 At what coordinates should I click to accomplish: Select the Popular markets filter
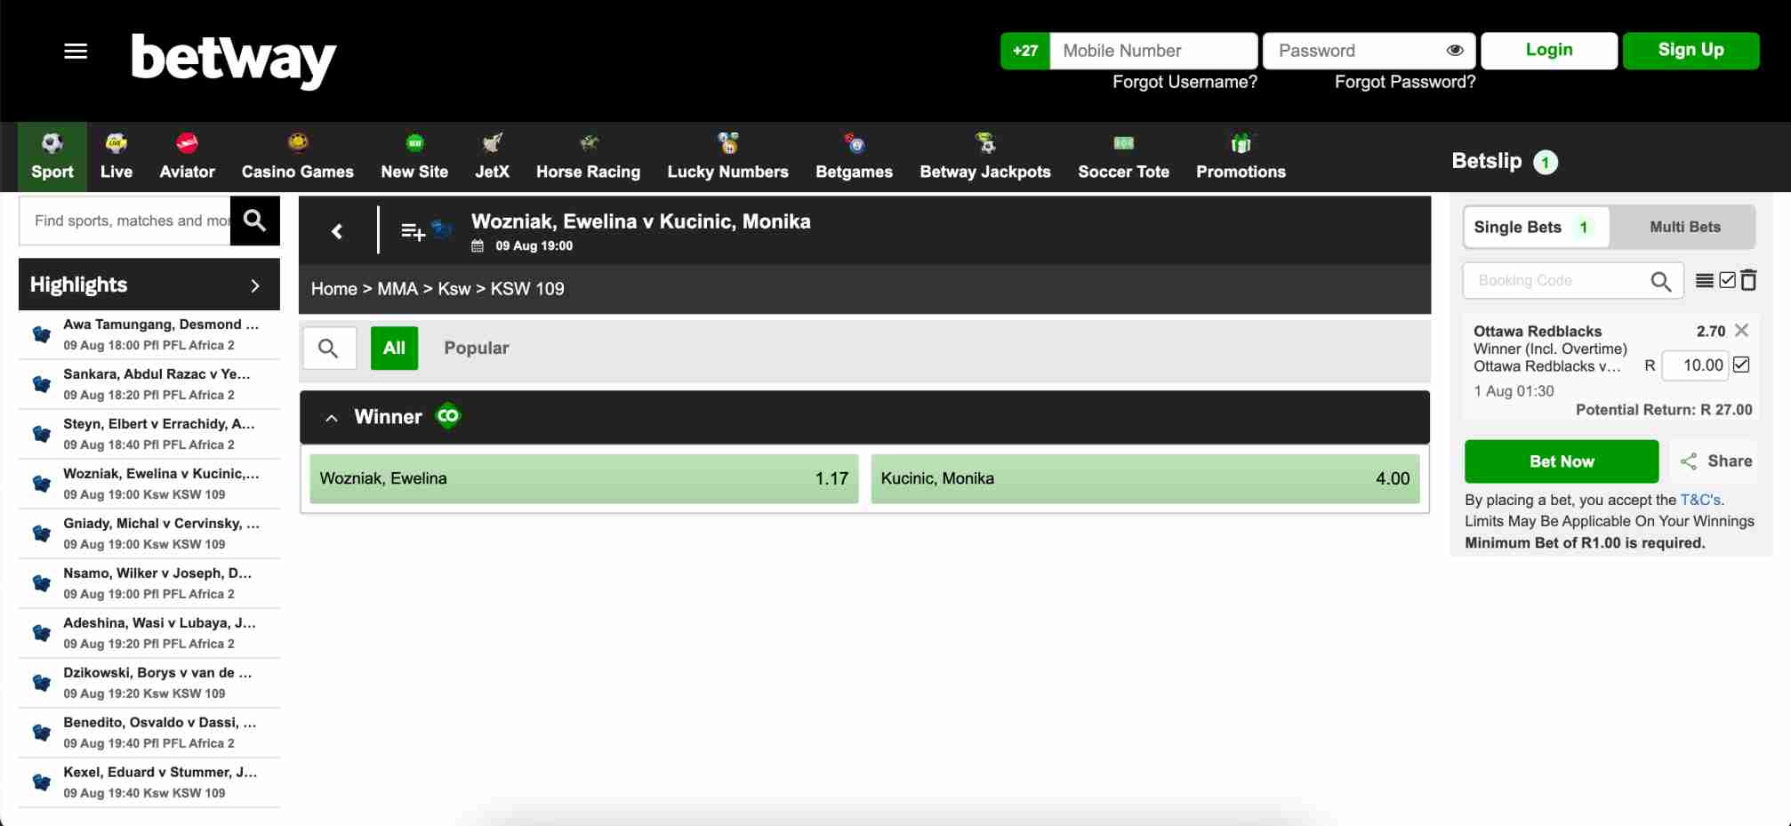pos(477,349)
